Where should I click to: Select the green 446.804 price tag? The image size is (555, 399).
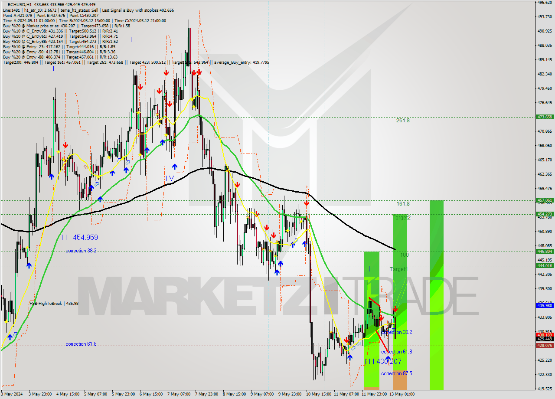point(545,252)
